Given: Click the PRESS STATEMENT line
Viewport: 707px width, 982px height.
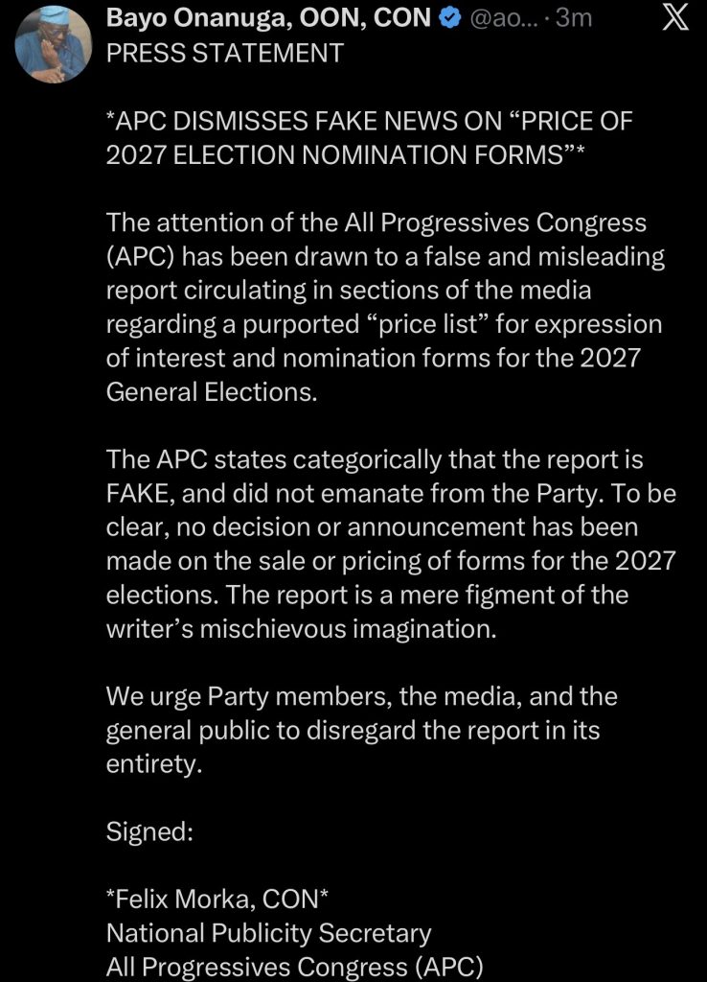Looking at the screenshot, I should point(224,54).
